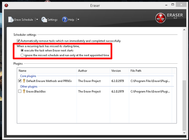The image size is (189, 140).
Task: Click file path of Default Erasure Methods plugin
Action: click(x=150, y=81)
